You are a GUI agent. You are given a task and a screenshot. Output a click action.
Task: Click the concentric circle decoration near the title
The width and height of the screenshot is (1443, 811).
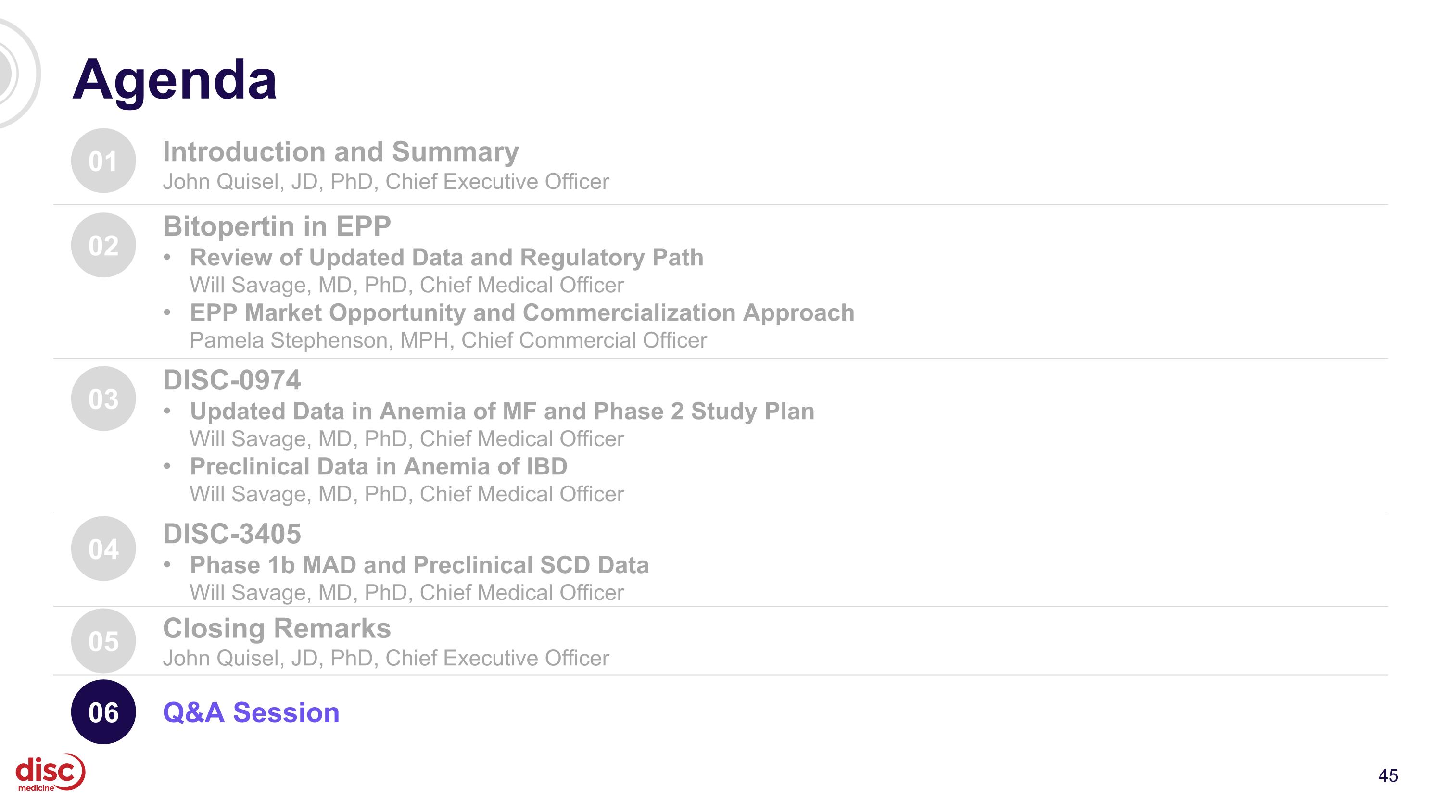(17, 74)
